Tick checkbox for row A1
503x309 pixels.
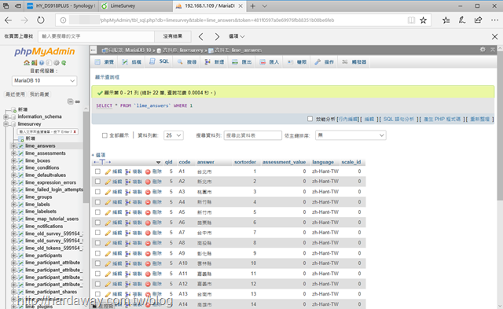97,171
